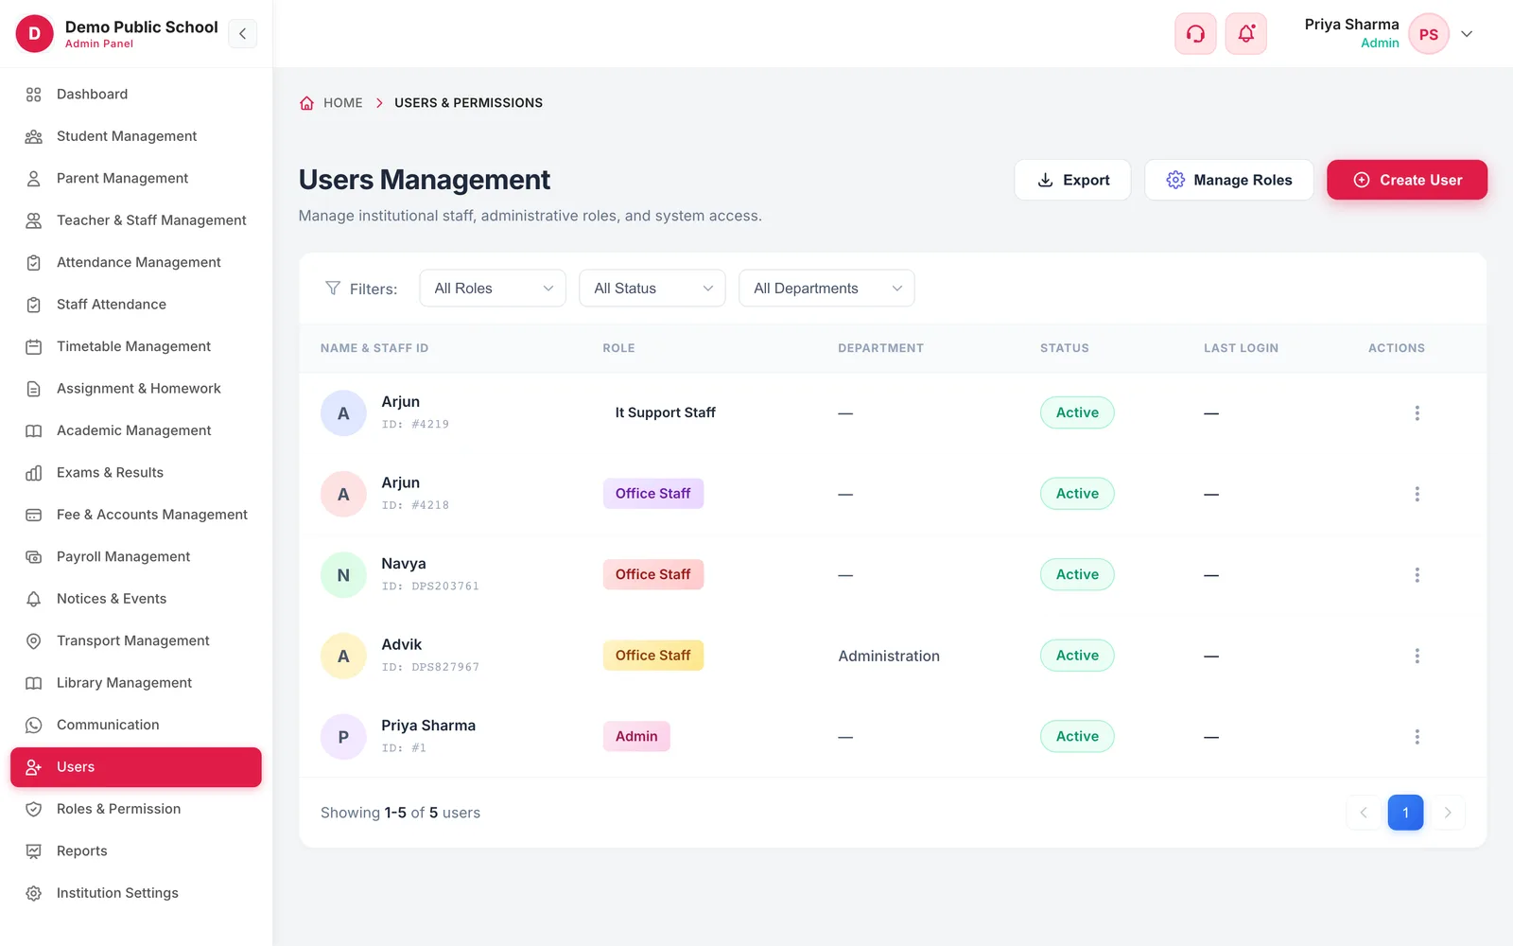This screenshot has height=946, width=1513.
Task: Open actions menu for Navya
Action: pyautogui.click(x=1417, y=575)
